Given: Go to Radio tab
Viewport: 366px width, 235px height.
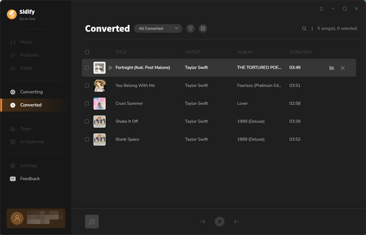Looking at the screenshot, I should 26,68.
